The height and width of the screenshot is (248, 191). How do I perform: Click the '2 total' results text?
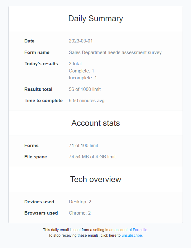(x=75, y=64)
